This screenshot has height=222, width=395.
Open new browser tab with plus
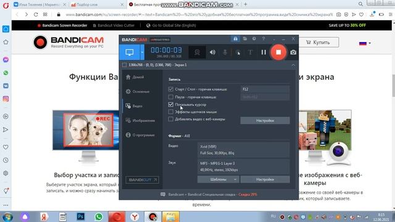pyautogui.click(x=246, y=4)
